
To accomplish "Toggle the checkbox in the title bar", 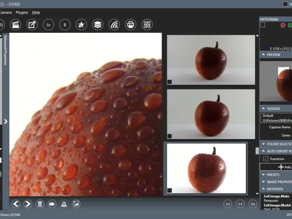I will [x=285, y=4].
